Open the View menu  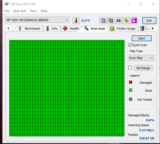click(x=33, y=11)
